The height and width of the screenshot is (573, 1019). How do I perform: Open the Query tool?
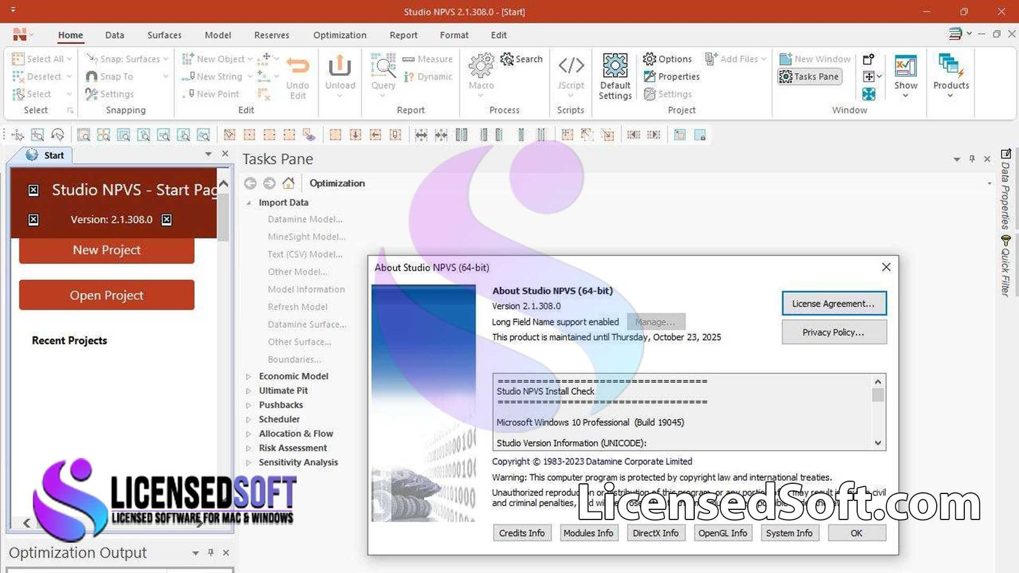pyautogui.click(x=383, y=66)
